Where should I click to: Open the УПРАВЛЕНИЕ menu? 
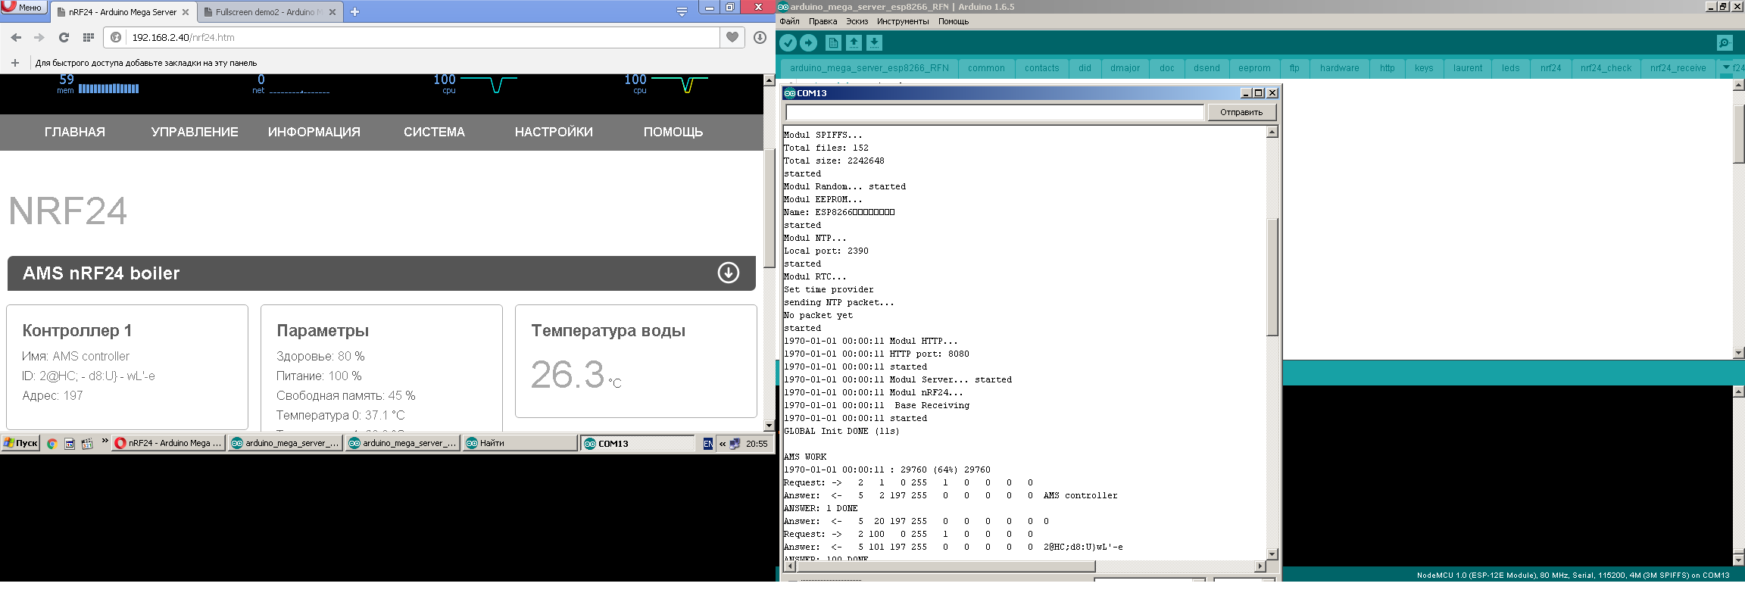195,132
